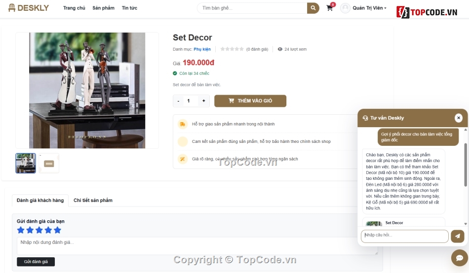Viewport: 469px width, 273px height.
Task: Click the user avatar icon
Action: [x=345, y=8]
